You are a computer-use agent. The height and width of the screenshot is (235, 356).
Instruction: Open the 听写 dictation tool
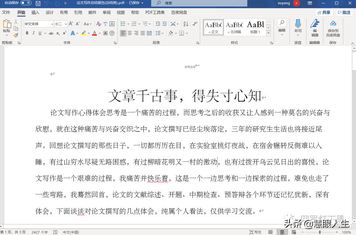(x=298, y=26)
